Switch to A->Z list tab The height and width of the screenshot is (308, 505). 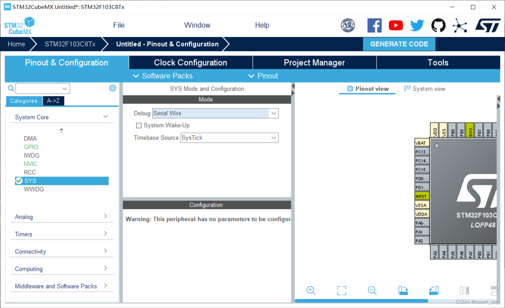click(x=53, y=101)
